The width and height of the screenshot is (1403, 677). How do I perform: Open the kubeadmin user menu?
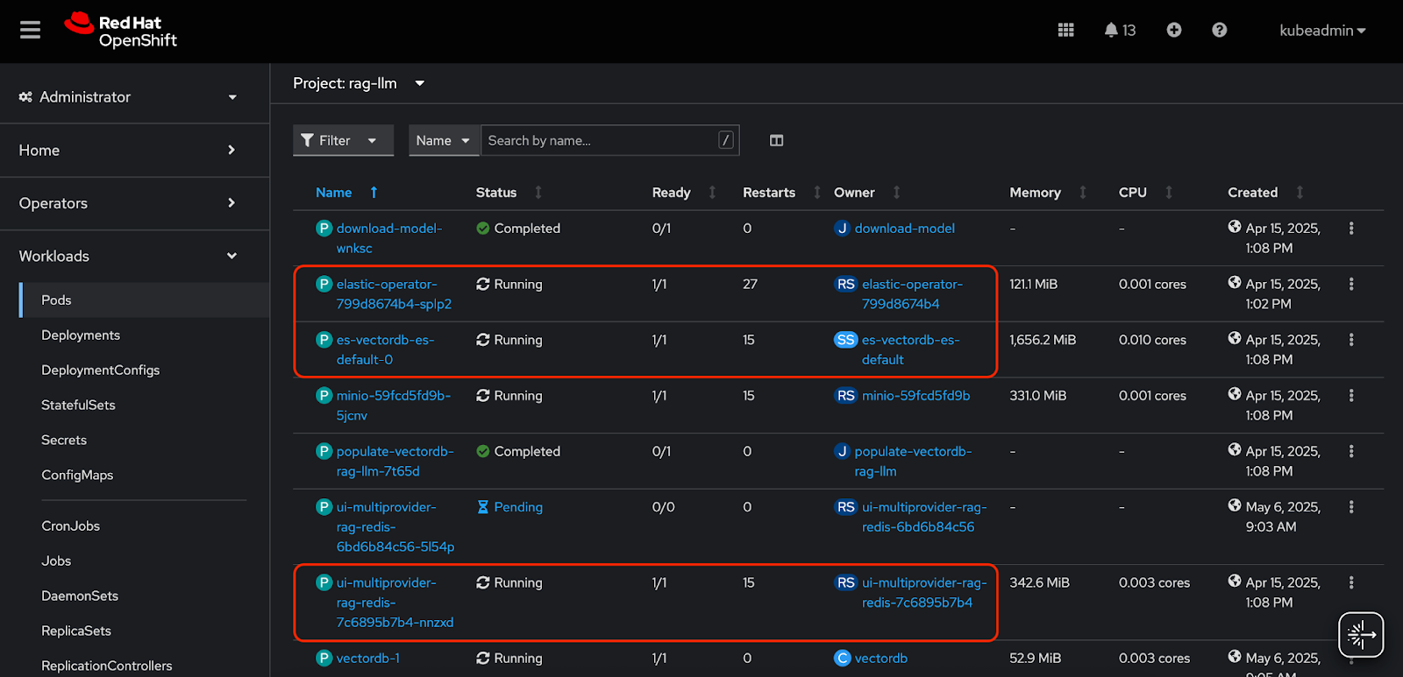(x=1321, y=31)
